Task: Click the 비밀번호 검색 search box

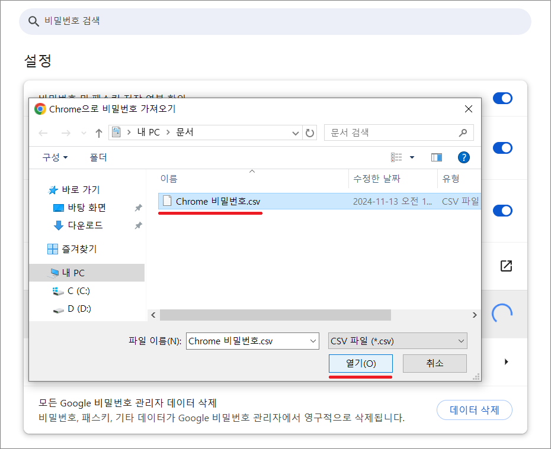Action: 275,21
